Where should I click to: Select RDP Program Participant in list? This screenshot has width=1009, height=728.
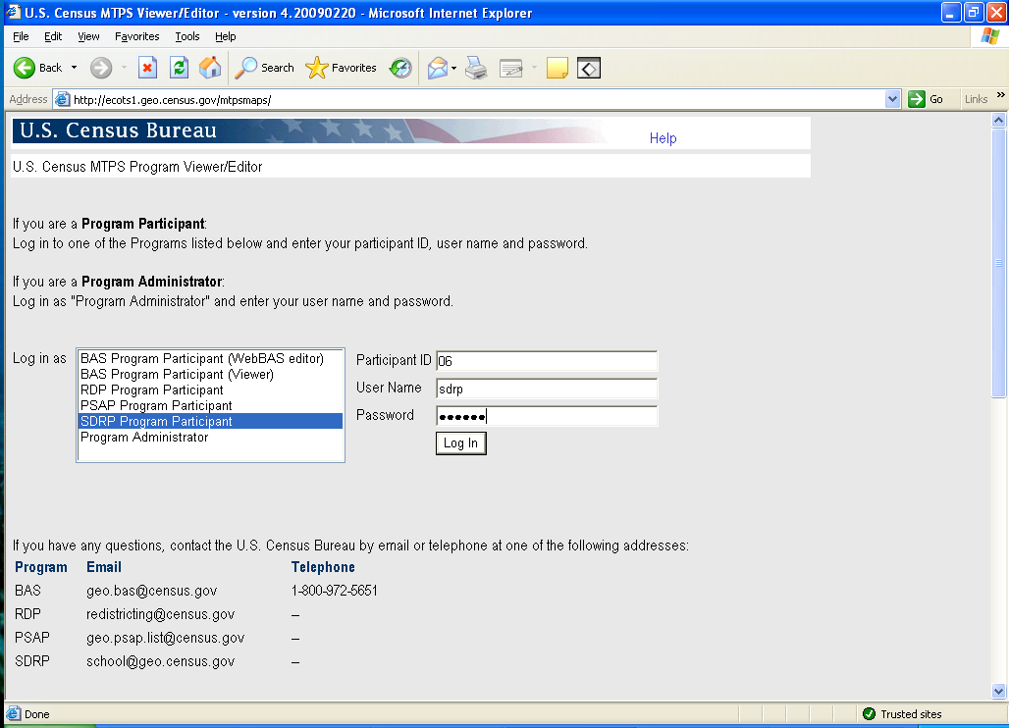coord(152,390)
